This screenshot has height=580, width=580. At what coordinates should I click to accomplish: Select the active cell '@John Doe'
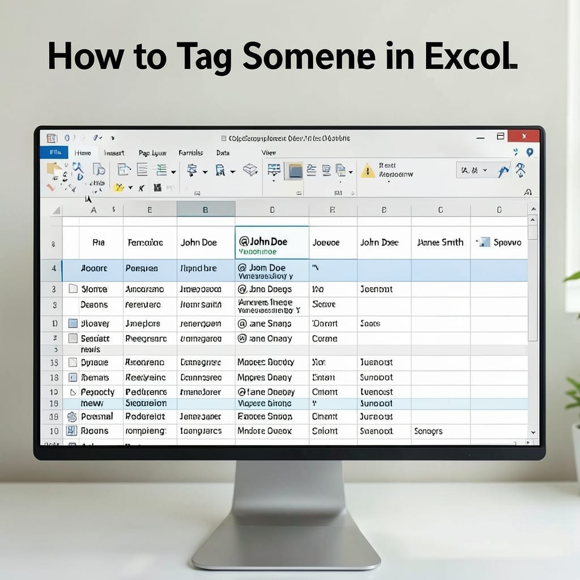tap(272, 242)
